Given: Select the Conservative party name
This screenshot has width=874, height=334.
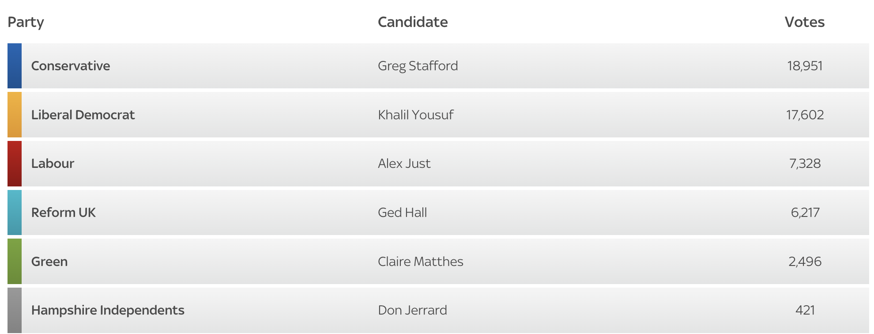Looking at the screenshot, I should pyautogui.click(x=71, y=66).
